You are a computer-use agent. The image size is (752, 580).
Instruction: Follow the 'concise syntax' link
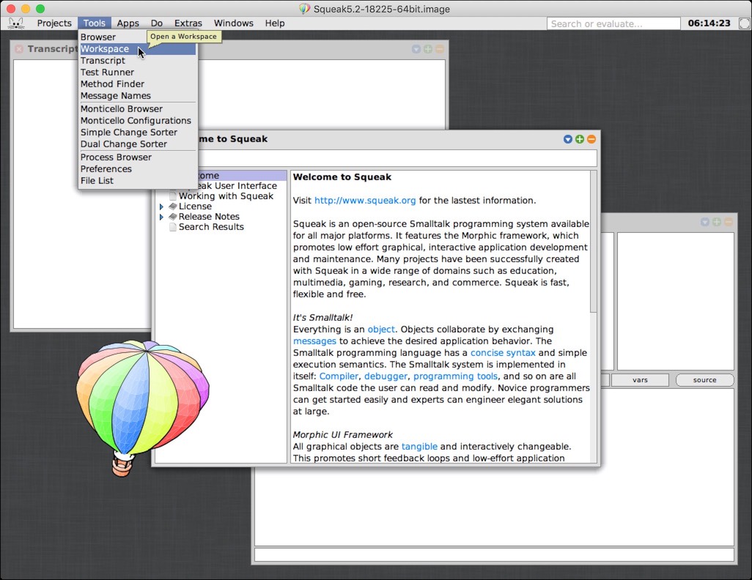[x=503, y=353]
